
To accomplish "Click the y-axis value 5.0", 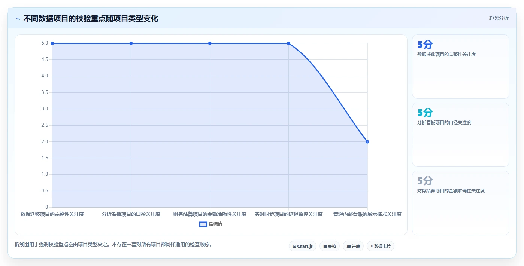I will tap(45, 43).
